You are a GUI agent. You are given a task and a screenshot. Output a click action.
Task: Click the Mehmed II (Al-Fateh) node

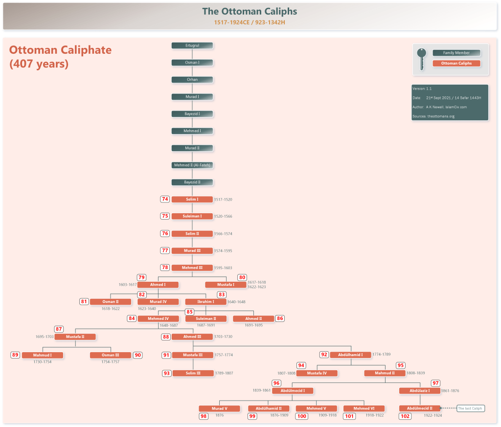click(x=192, y=165)
